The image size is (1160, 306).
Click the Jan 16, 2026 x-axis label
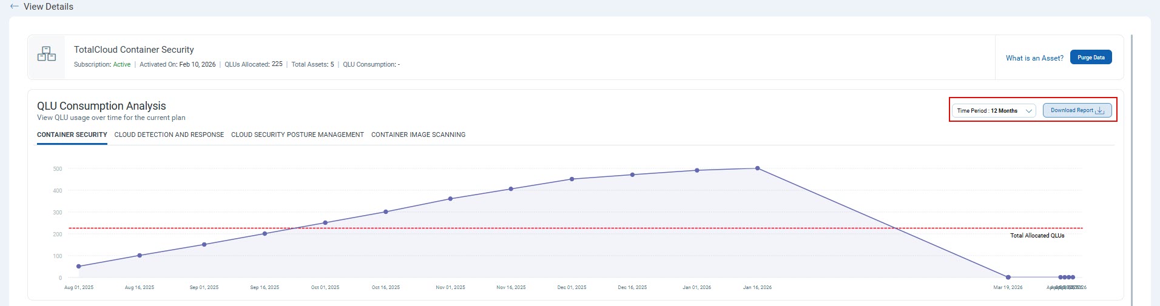(x=757, y=287)
